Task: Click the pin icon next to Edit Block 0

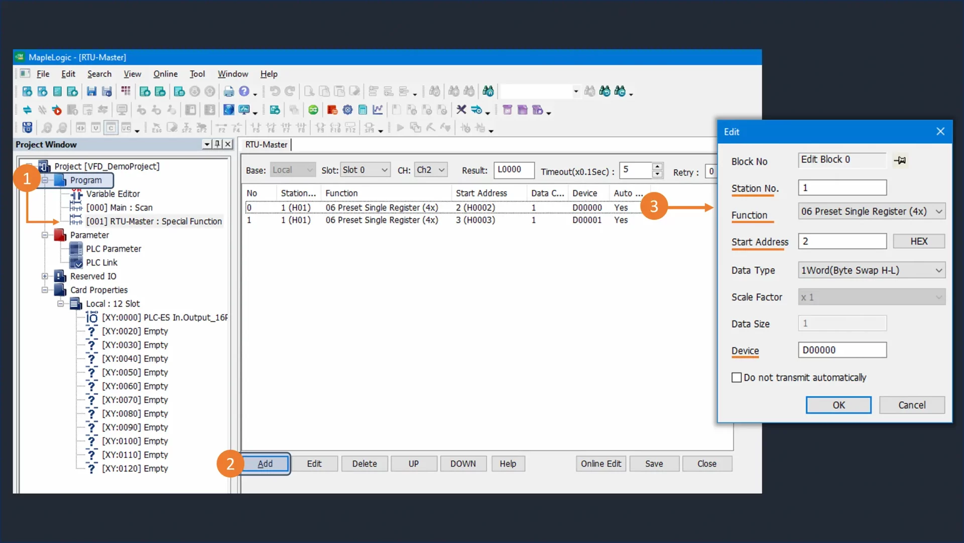Action: [x=900, y=161]
